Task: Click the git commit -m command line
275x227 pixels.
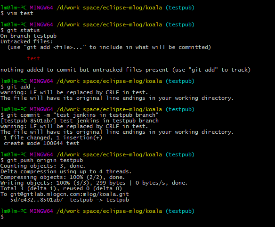Action: click(x=80, y=115)
